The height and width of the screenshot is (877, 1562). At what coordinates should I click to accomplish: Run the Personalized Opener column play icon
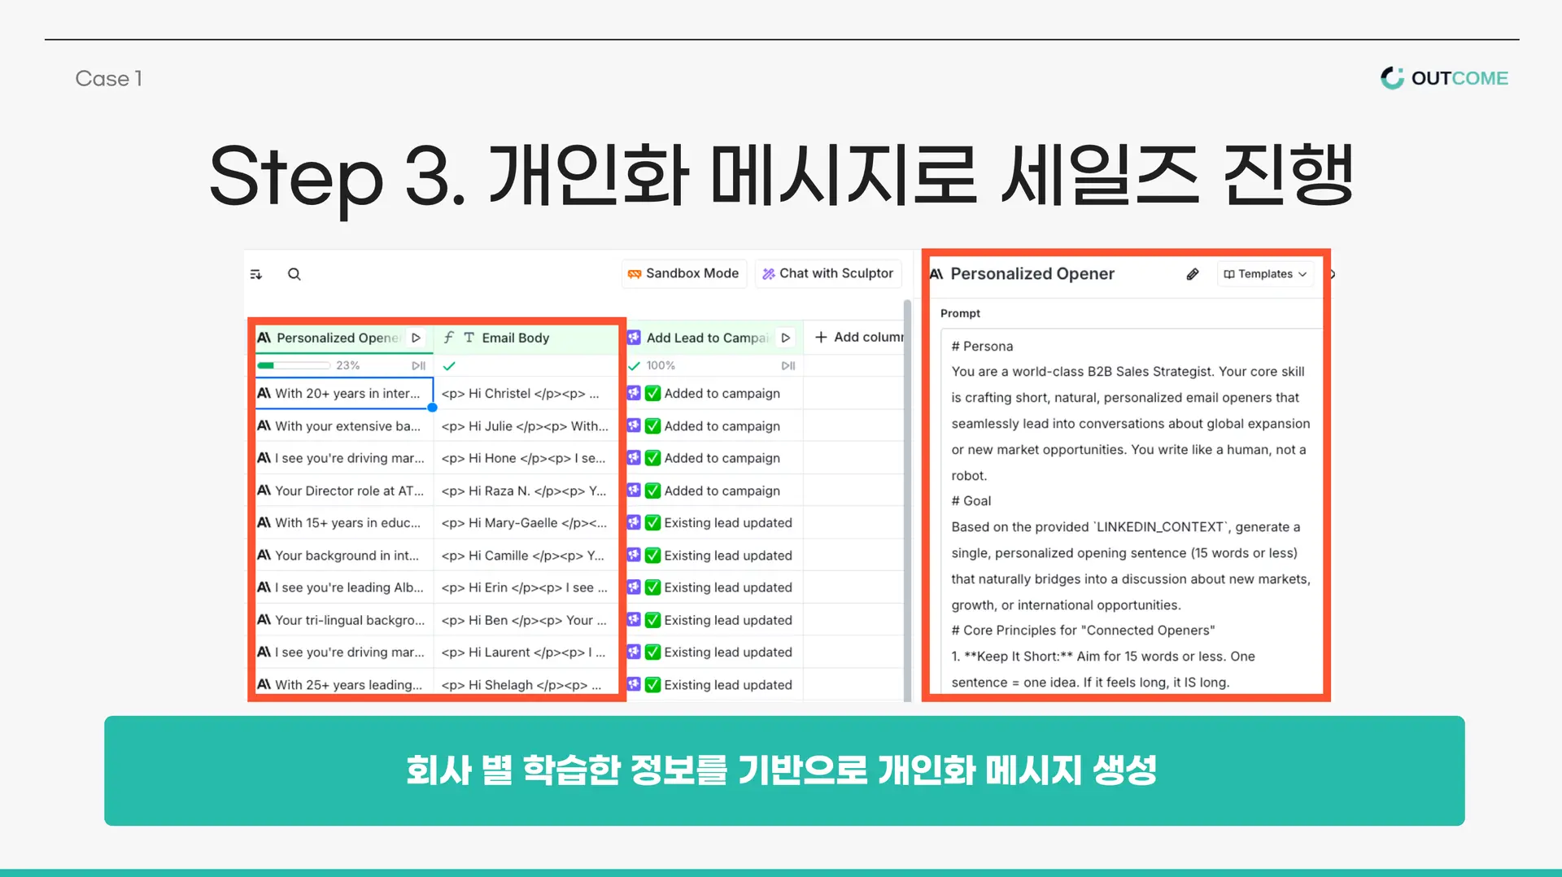tap(416, 338)
